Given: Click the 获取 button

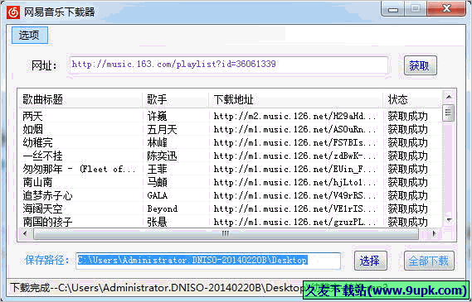Looking at the screenshot, I should 420,65.
